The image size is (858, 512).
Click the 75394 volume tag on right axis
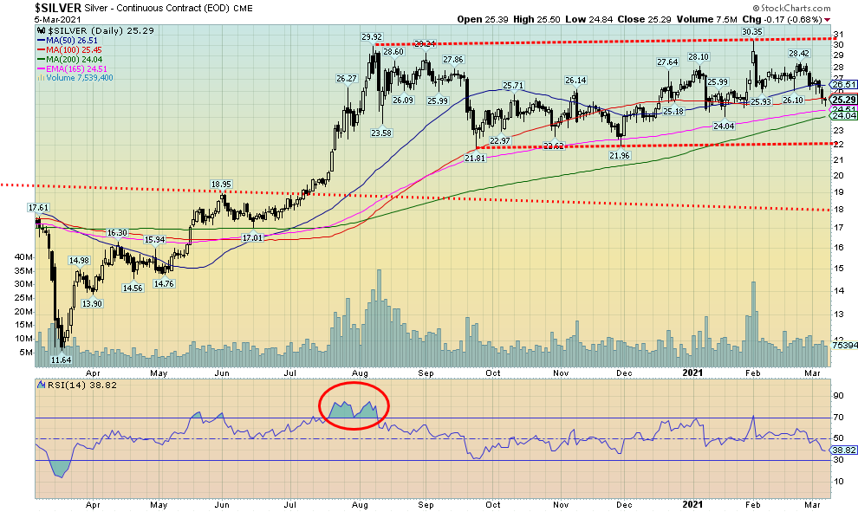point(845,344)
